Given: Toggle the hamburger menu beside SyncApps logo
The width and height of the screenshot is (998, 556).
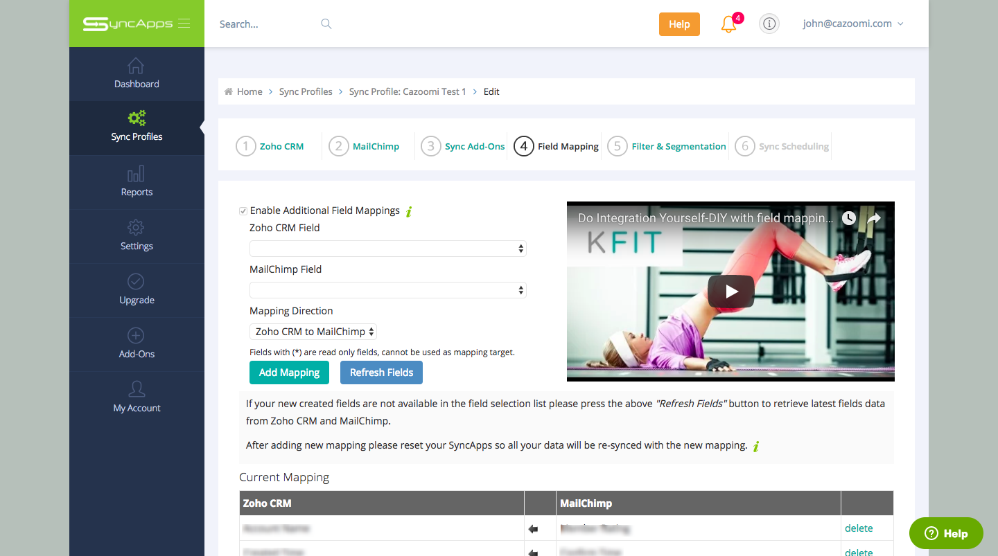Looking at the screenshot, I should (x=184, y=24).
